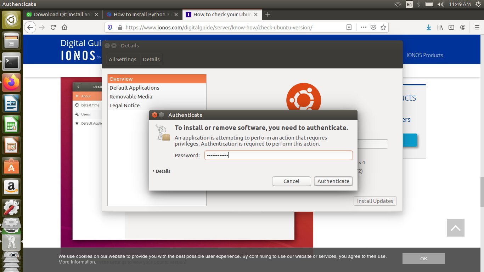Go to the Firefox home page

[64, 27]
